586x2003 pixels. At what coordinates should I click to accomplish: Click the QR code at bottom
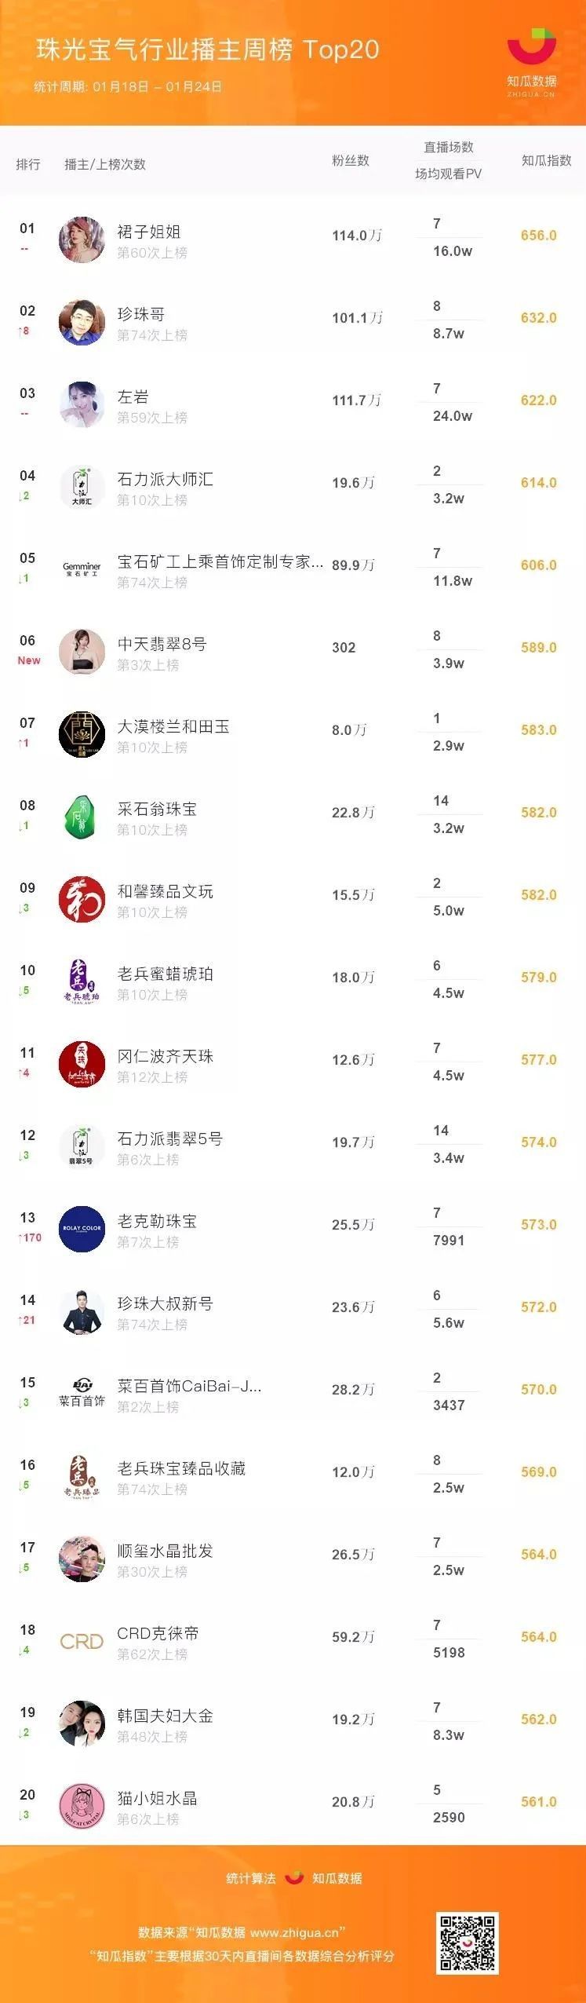468,1943
